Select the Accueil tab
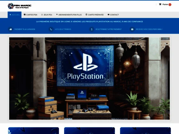Image resolution: width=179 pixels, height=134 pixels. (14, 15)
